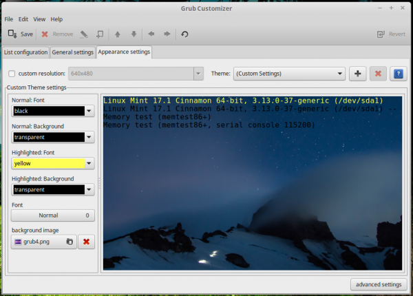The height and width of the screenshot is (296, 413).
Task: Click the Save toolbar button
Action: (x=20, y=34)
